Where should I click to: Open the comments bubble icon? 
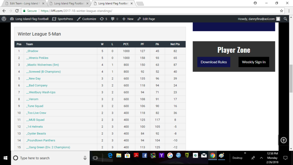pyautogui.click(x=115, y=19)
